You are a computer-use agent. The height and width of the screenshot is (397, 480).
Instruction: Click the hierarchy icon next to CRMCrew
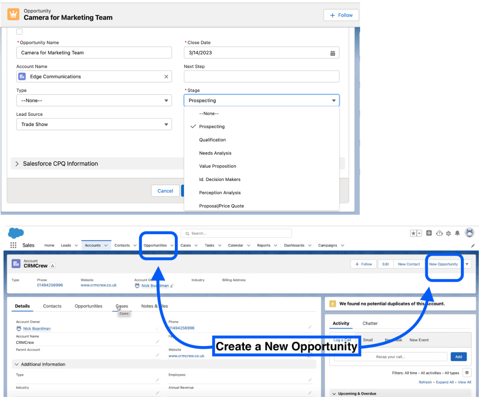pyautogui.click(x=52, y=265)
